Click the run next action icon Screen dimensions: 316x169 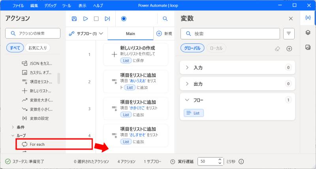(107, 19)
